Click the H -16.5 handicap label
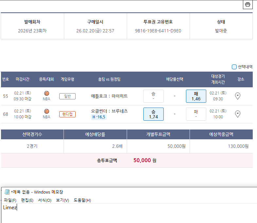Screen dimensions: 257x223 pos(99,117)
